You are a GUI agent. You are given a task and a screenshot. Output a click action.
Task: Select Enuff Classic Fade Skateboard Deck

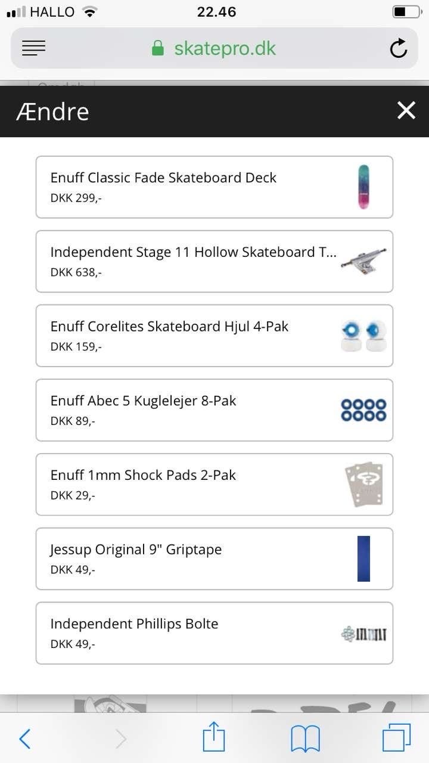click(x=214, y=187)
